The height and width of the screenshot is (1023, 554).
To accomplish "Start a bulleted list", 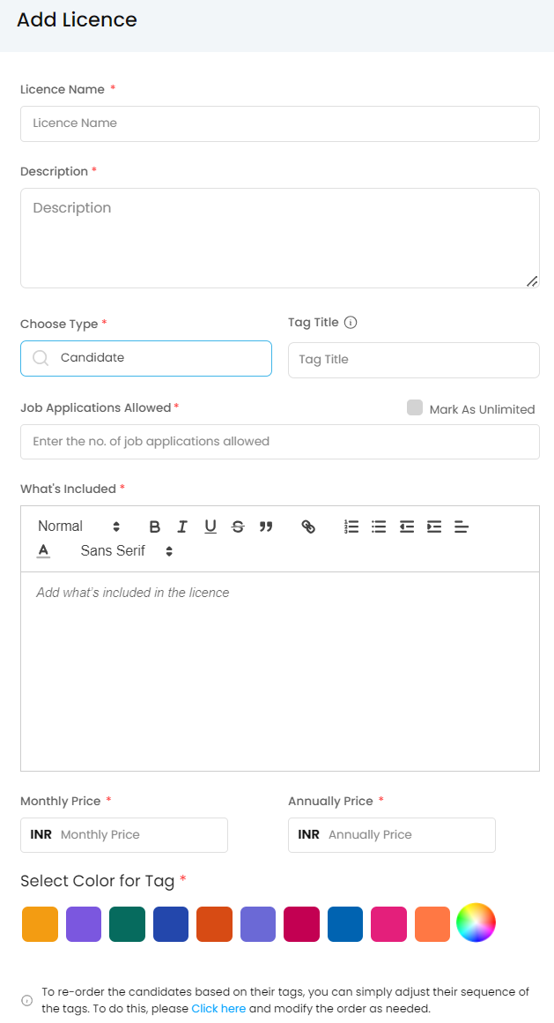I will [x=379, y=526].
